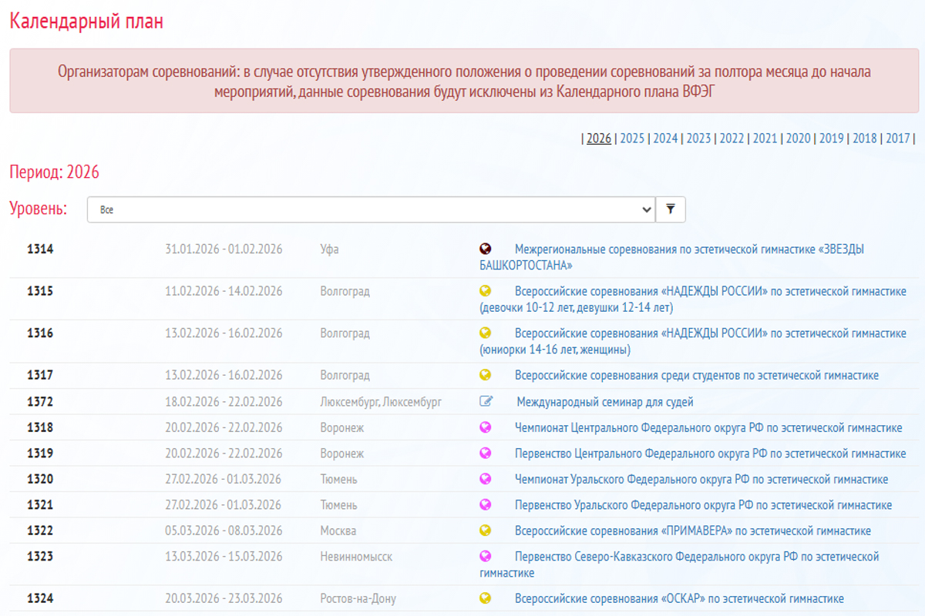Click dark globe icon in row 1314
The width and height of the screenshot is (925, 616).
pyautogui.click(x=485, y=249)
